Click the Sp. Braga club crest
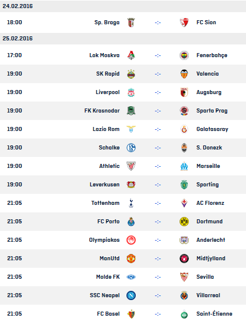246x322 pixels. 131,23
